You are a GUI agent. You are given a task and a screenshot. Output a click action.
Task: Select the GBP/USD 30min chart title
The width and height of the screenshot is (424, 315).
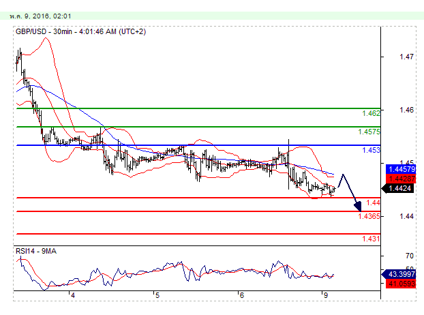[81, 31]
